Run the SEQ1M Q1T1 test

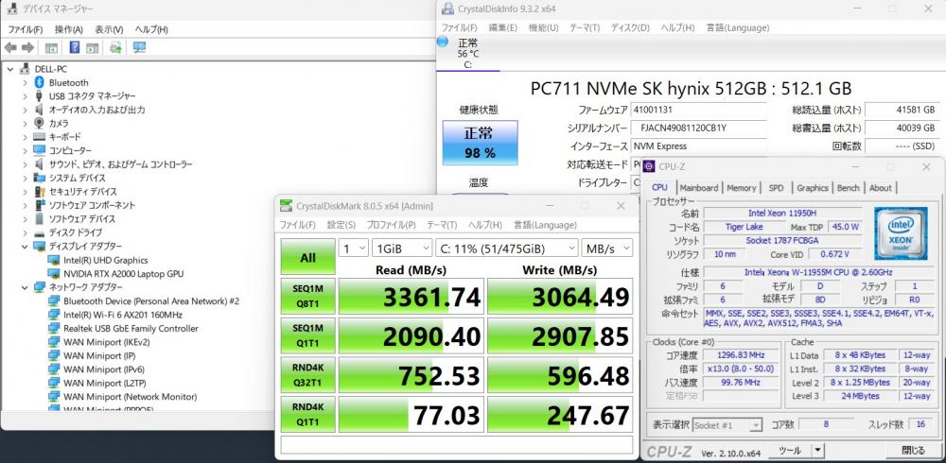(307, 335)
